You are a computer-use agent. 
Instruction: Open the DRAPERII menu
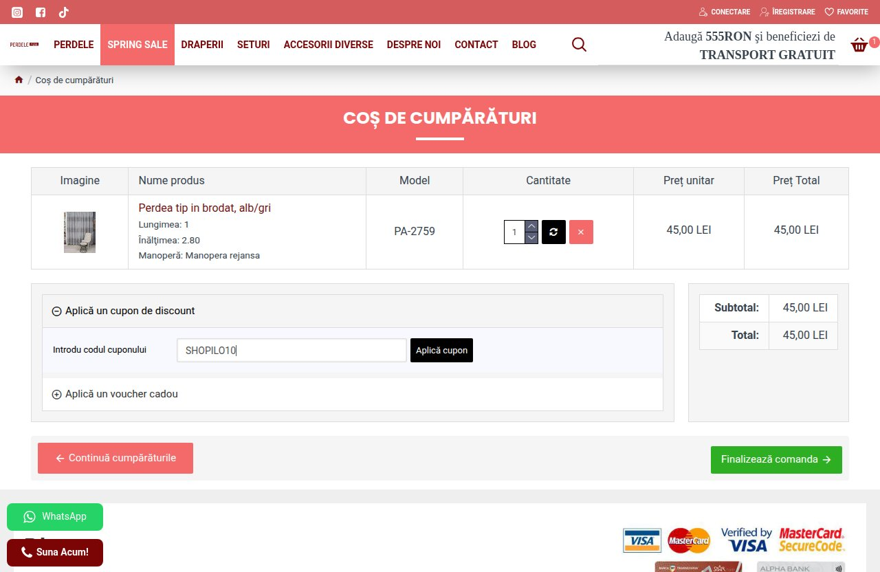click(202, 45)
